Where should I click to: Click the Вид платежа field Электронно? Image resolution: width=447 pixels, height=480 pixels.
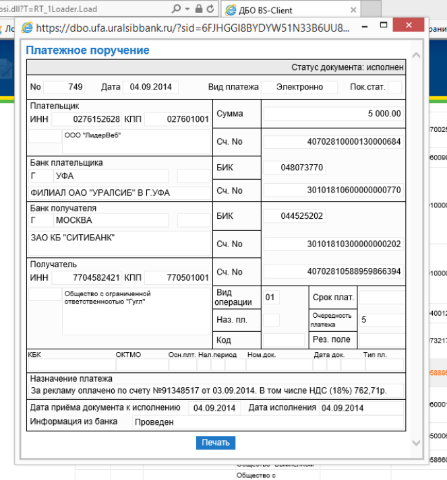tap(299, 87)
